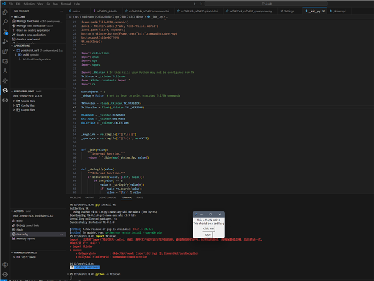The image size is (374, 281).
Task: Expand connected device 1057719608
Action: tap(14, 257)
